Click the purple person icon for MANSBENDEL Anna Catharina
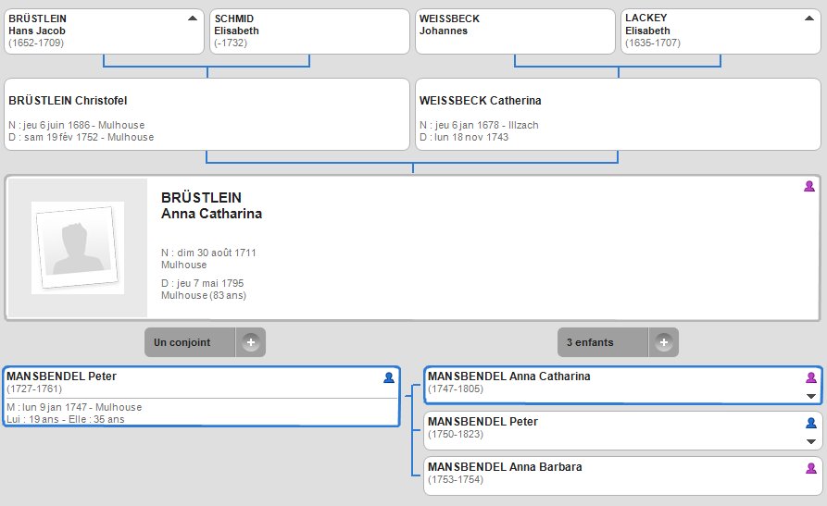This screenshot has width=827, height=506. (x=811, y=377)
